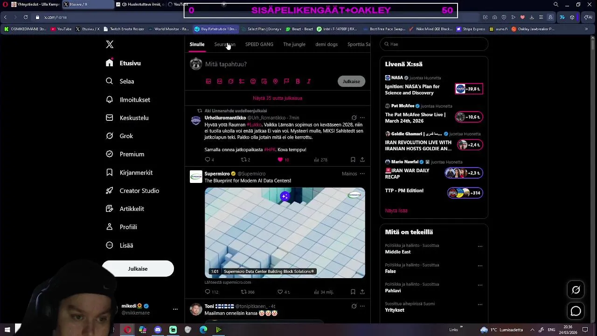The image size is (597, 336).
Task: Open Creator Studio
Action: pyautogui.click(x=133, y=190)
